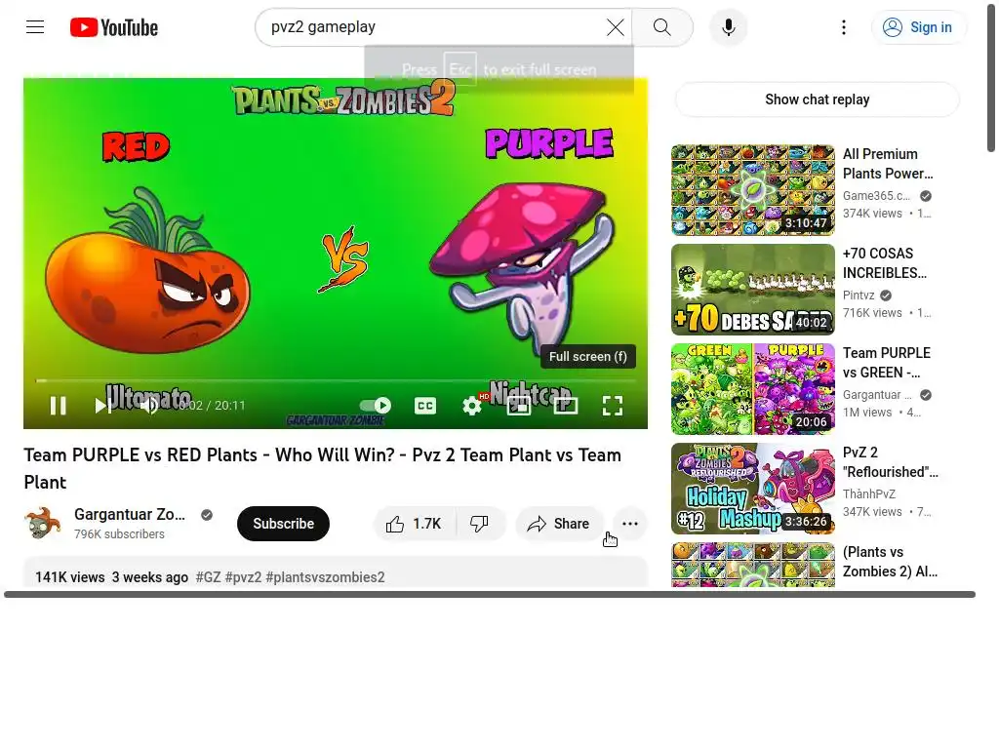Open Team PURPLE vs GREEN thumbnail
999x749 pixels.
click(752, 388)
